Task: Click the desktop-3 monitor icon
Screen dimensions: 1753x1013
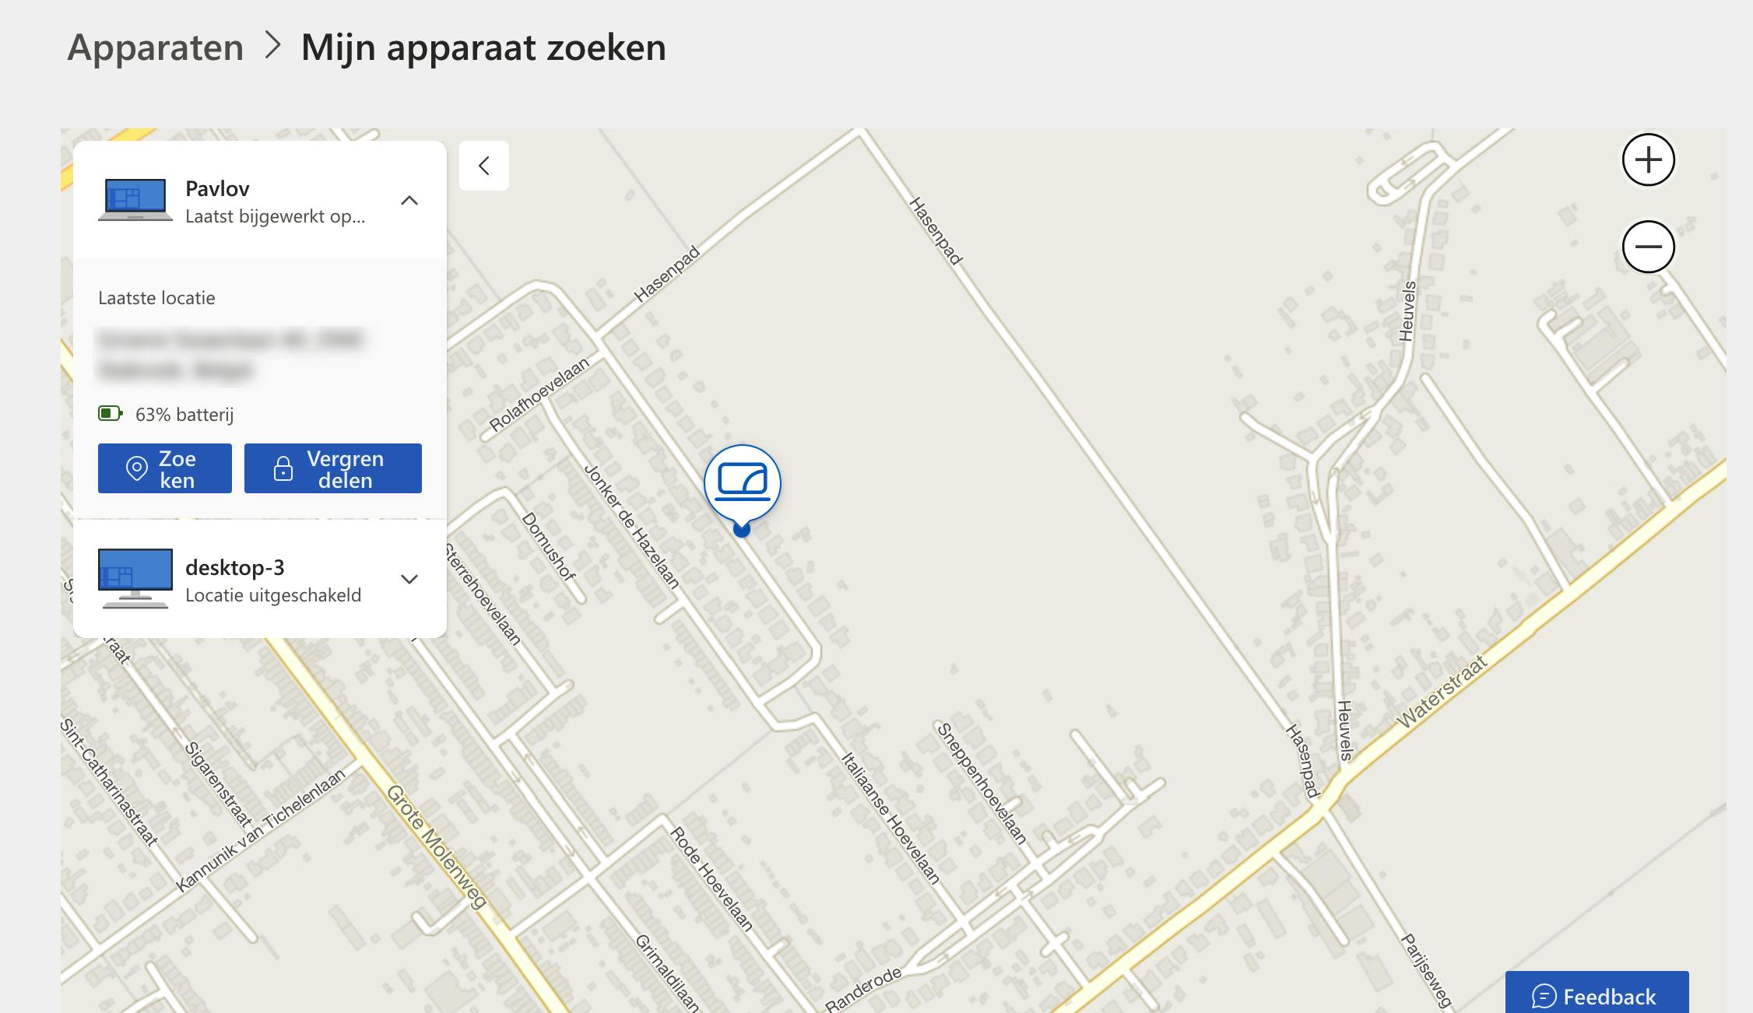Action: tap(135, 579)
